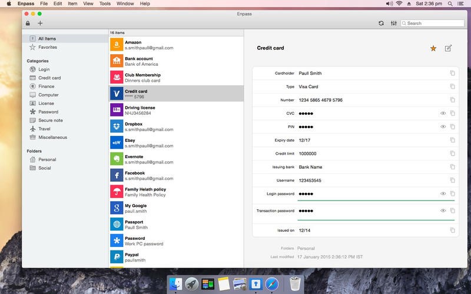Copy the card Number field value
This screenshot has height=294, width=471.
click(x=452, y=100)
